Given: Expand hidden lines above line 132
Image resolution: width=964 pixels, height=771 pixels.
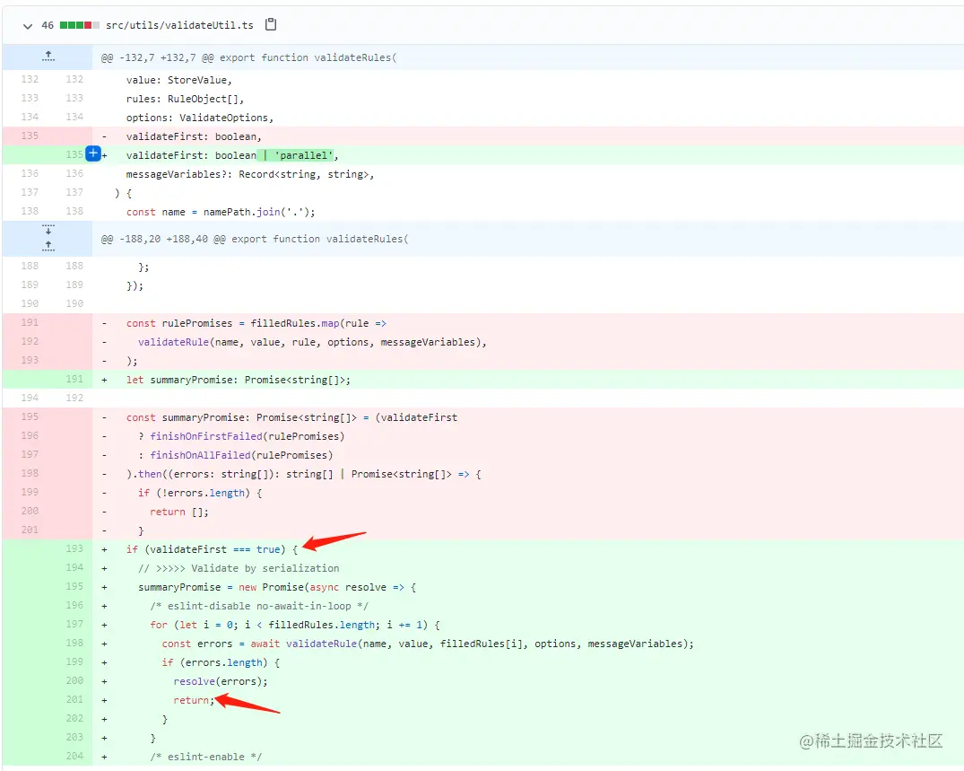Looking at the screenshot, I should tap(48, 57).
